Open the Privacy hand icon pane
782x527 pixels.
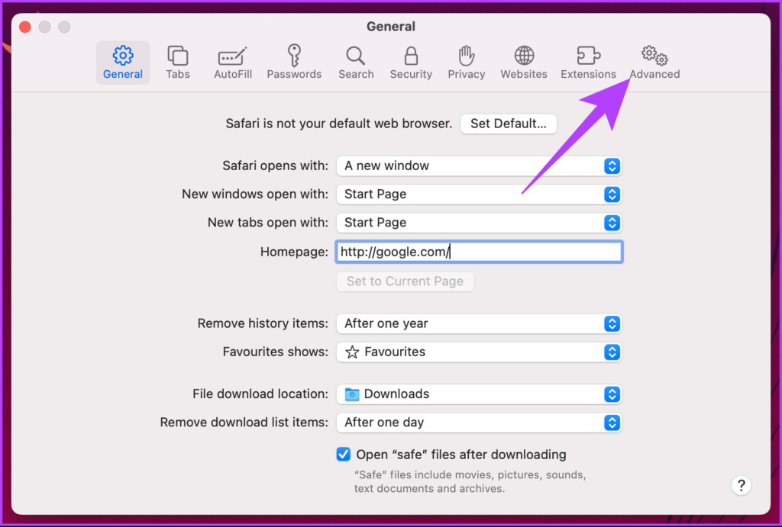467,63
